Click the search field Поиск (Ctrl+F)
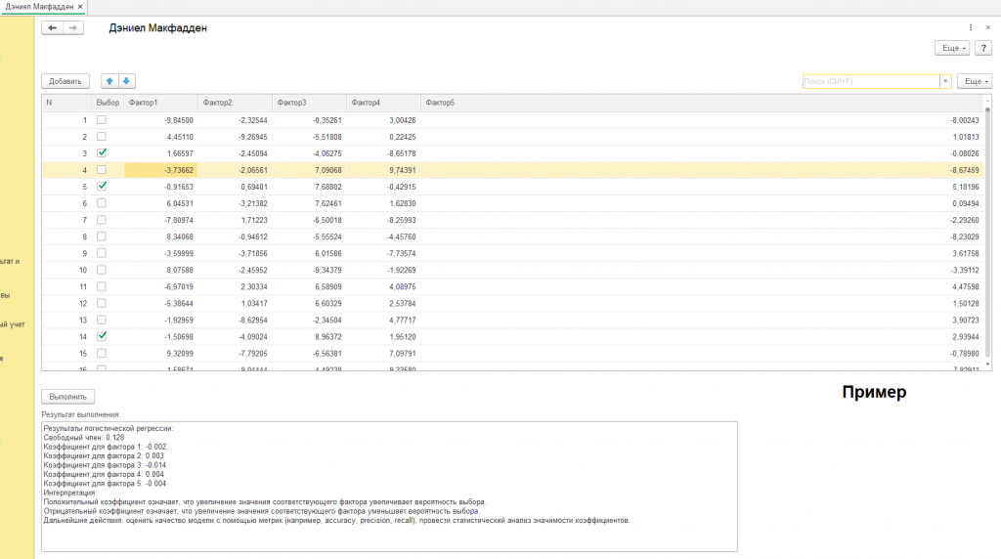Viewport: 1001px width, 559px height. (x=871, y=81)
